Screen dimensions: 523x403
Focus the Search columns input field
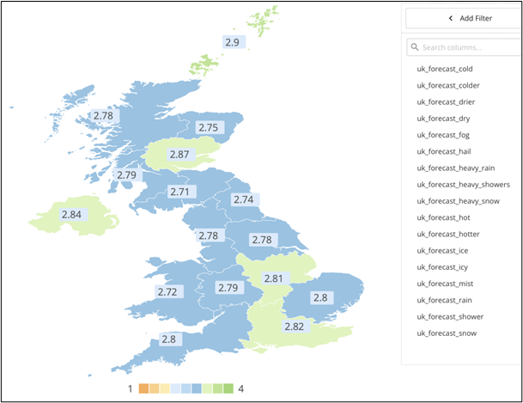[x=464, y=47]
